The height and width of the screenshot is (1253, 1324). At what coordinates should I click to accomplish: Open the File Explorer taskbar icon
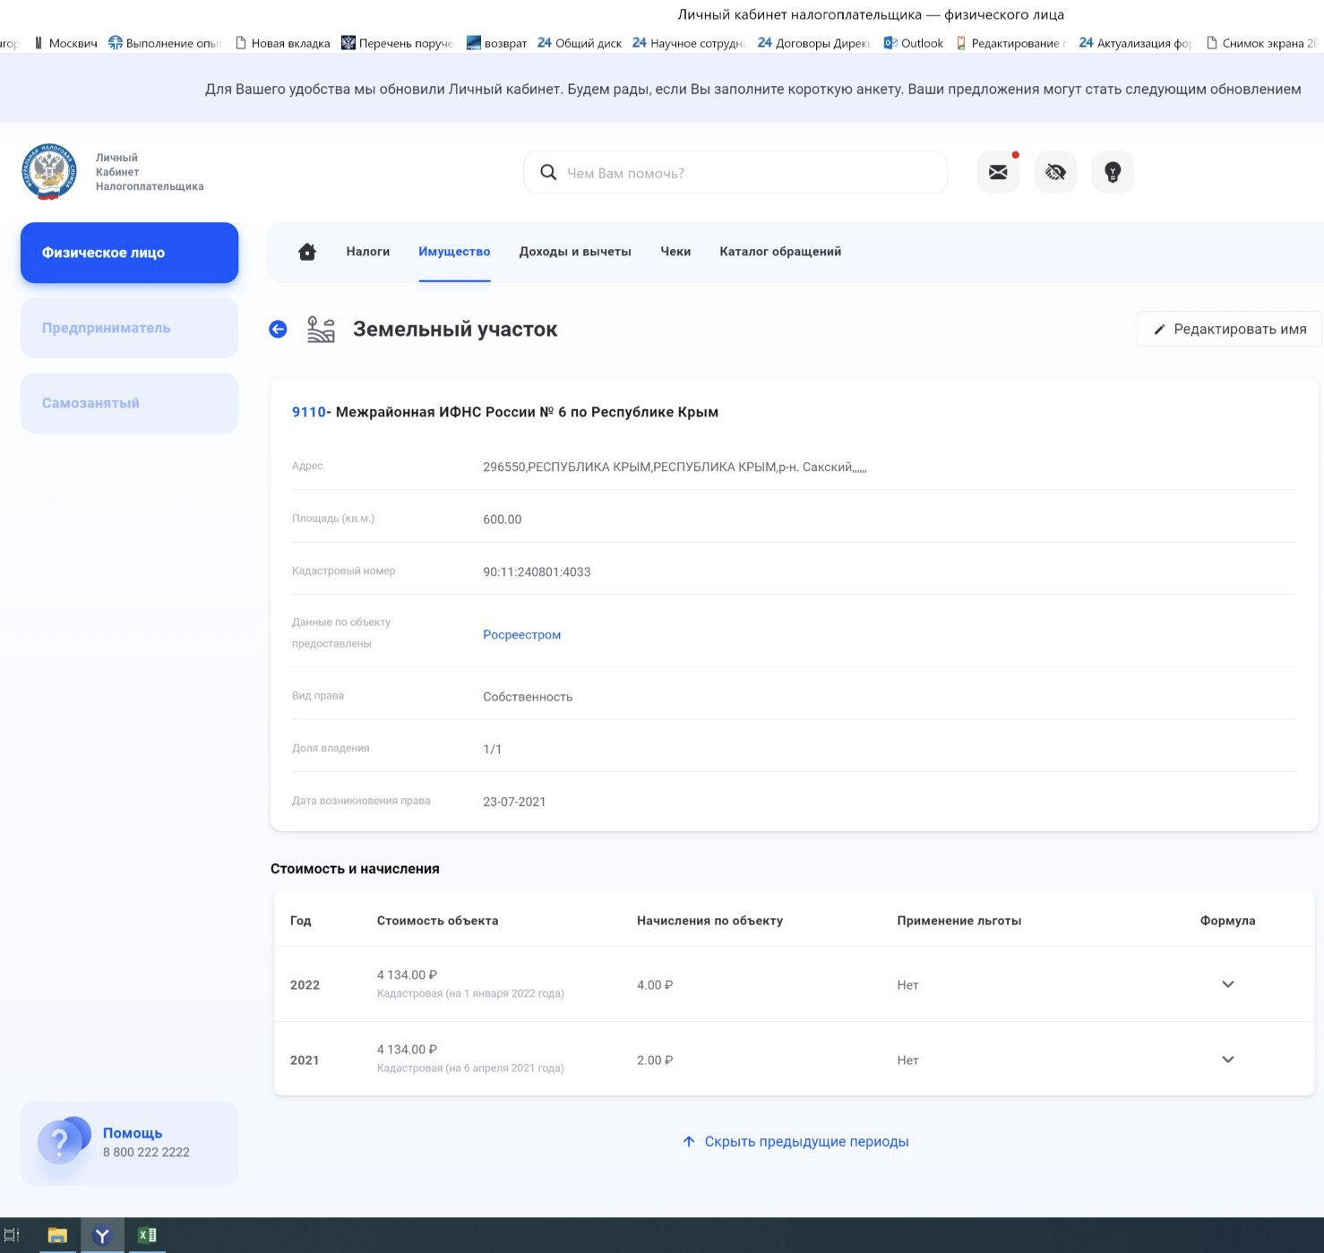[x=57, y=1235]
